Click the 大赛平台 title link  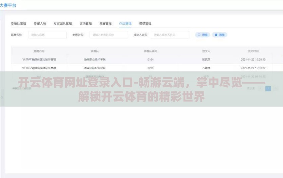pos(8,5)
